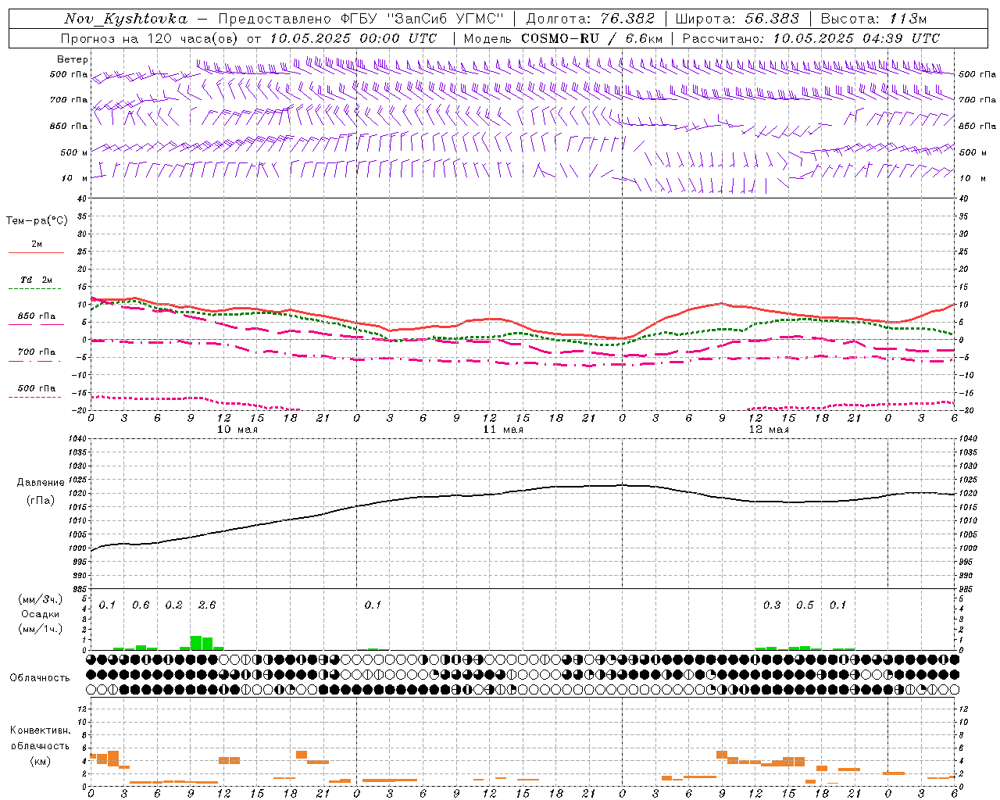Click the '2.6' three-hour precipitation value

(x=207, y=605)
